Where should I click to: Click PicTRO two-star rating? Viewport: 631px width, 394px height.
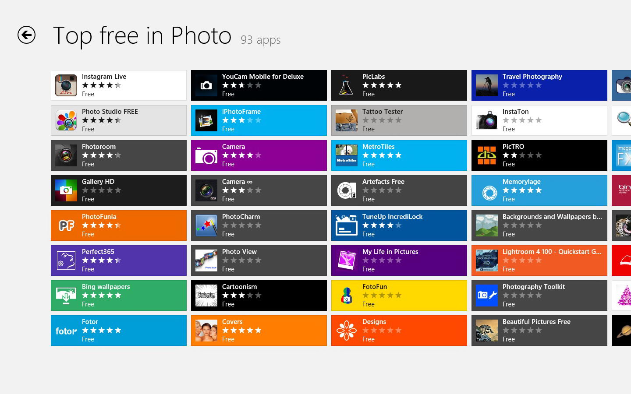522,155
